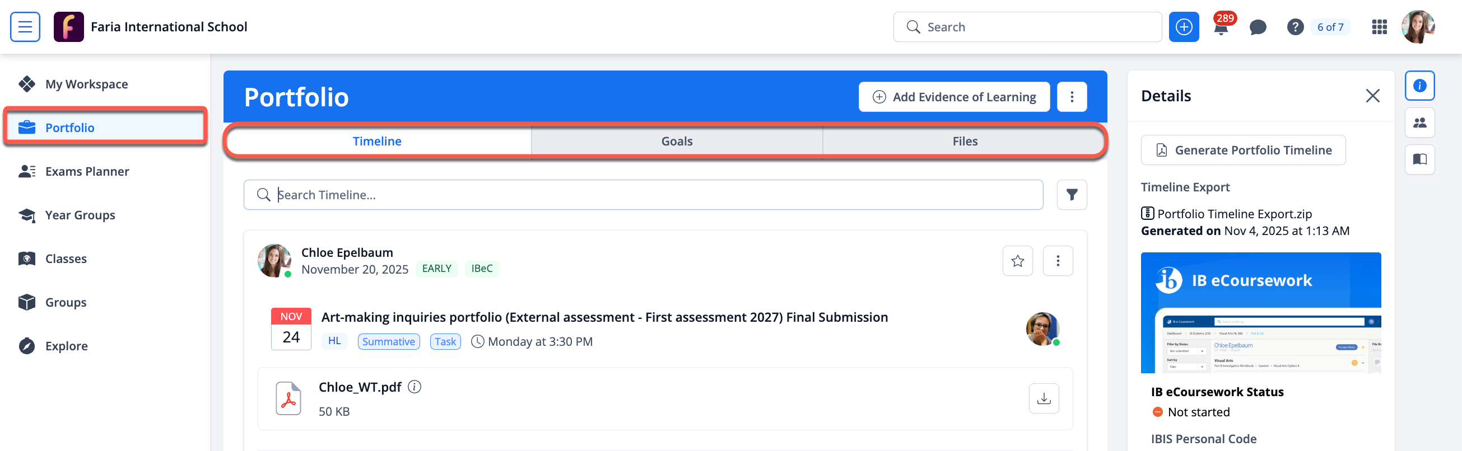Image resolution: width=1462 pixels, height=451 pixels.
Task: Download the Chloe_WT.pdf file
Action: tap(1043, 398)
